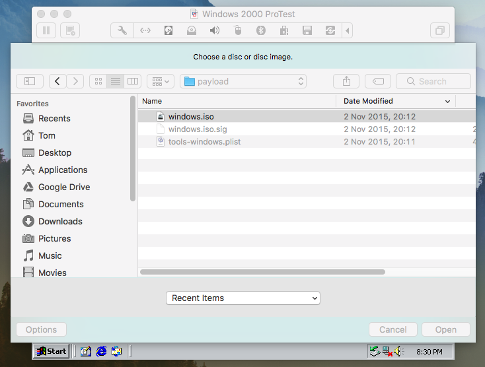Screen dimensions: 485x367
Task: Toggle the sidebar visibility button
Action: click(x=30, y=81)
